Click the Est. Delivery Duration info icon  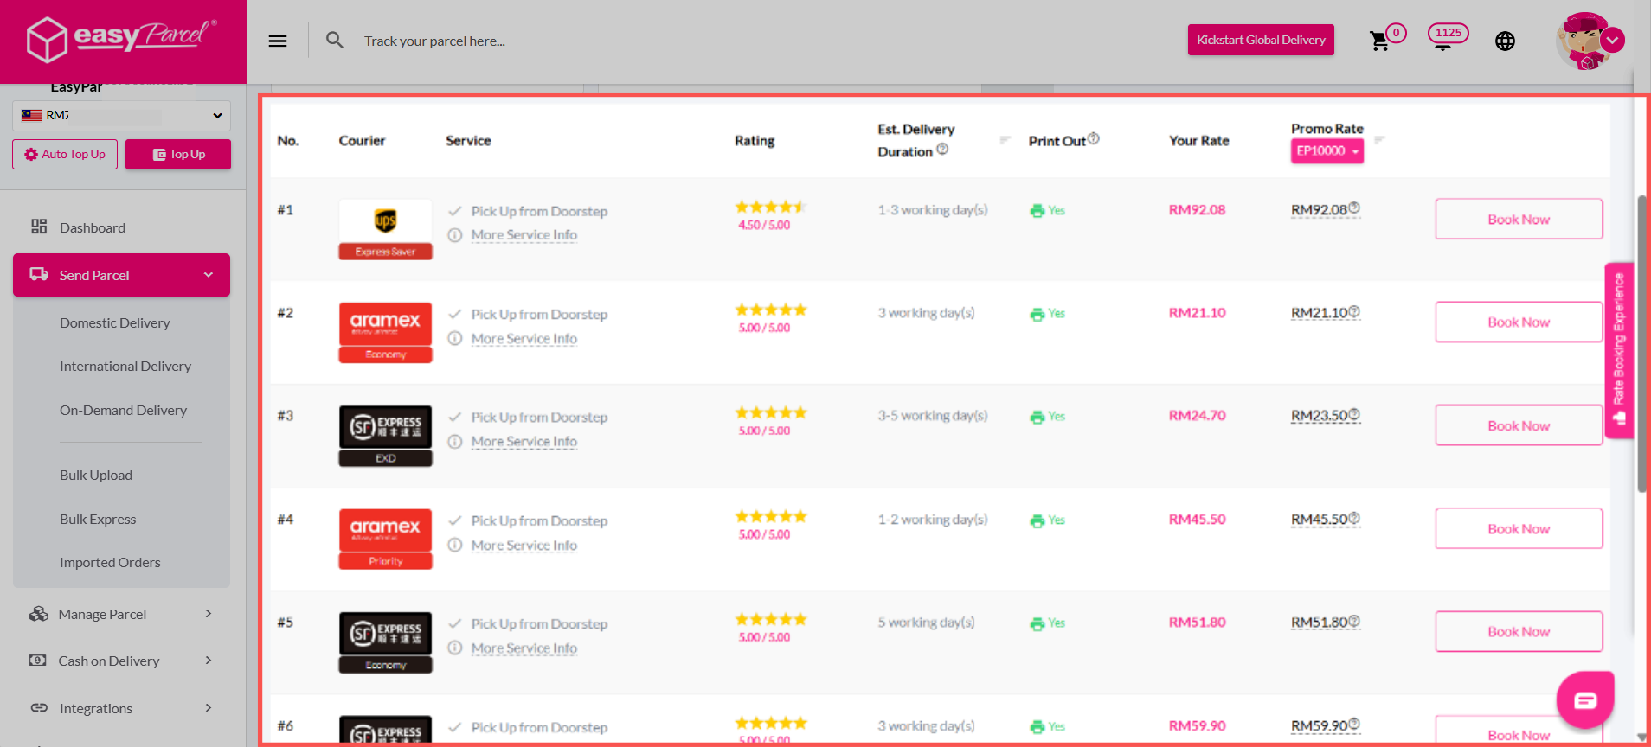click(942, 149)
